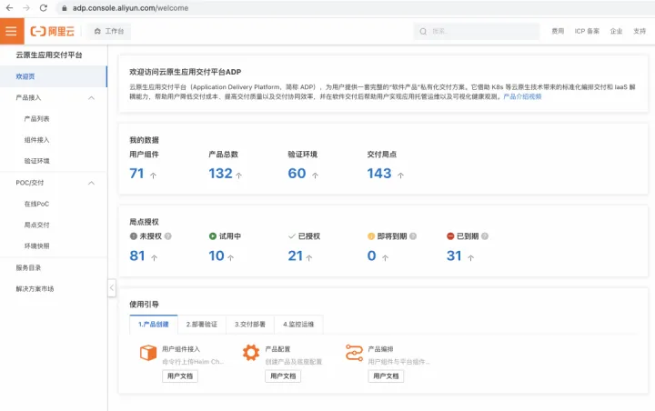Click the yellow 即将到期 status icon
655x411 pixels.
coord(371,236)
